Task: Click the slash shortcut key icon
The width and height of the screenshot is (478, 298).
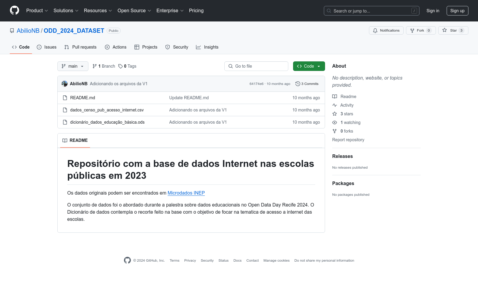Action: [414, 11]
